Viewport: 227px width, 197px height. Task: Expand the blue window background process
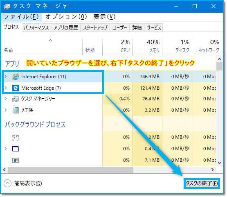[6, 148]
